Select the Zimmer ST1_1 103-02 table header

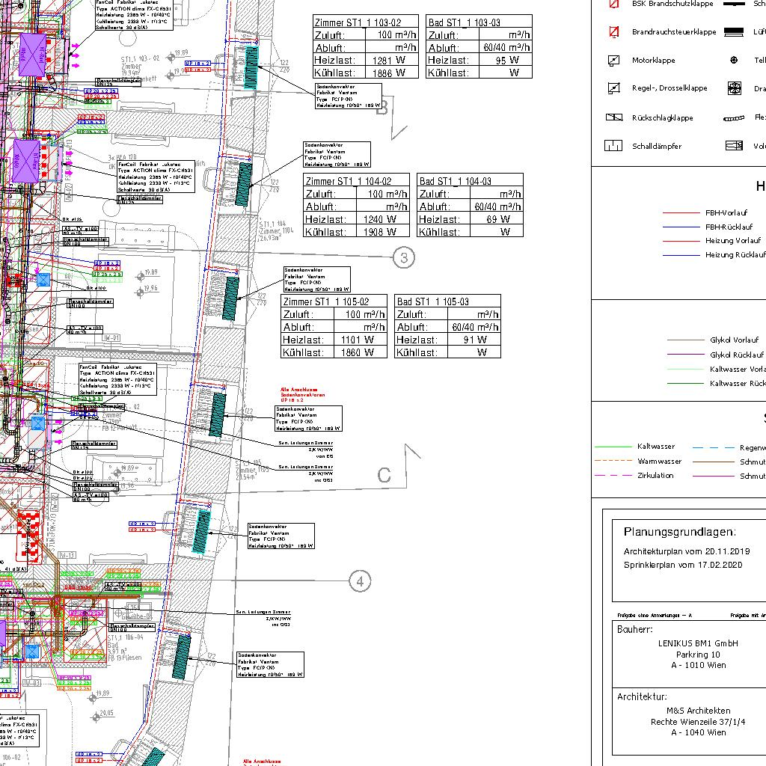(x=358, y=22)
